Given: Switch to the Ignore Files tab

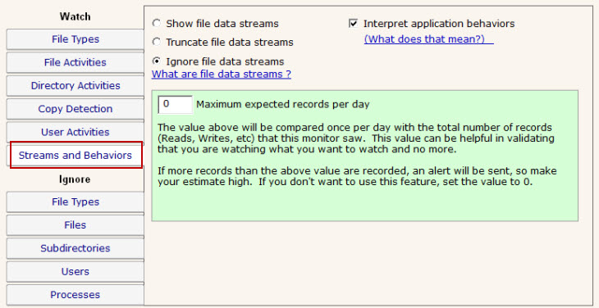Looking at the screenshot, I should tap(75, 225).
